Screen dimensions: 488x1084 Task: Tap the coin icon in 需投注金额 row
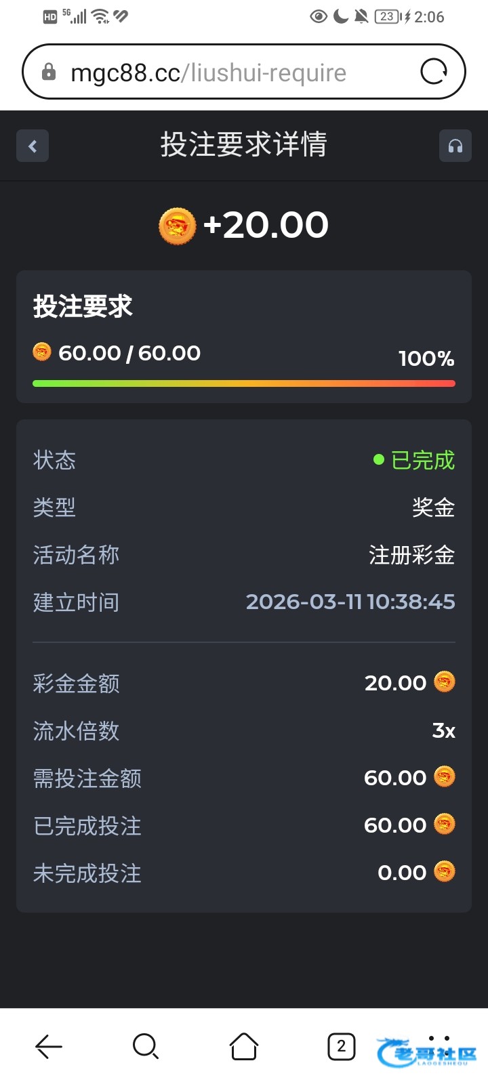(x=445, y=776)
